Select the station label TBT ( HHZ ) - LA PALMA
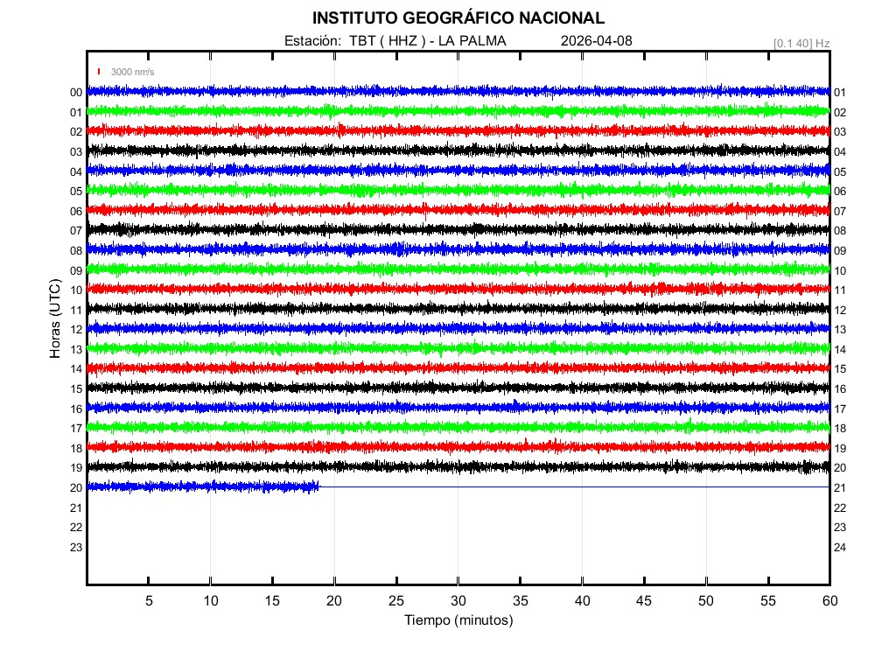The height and width of the screenshot is (672, 896). 395,40
